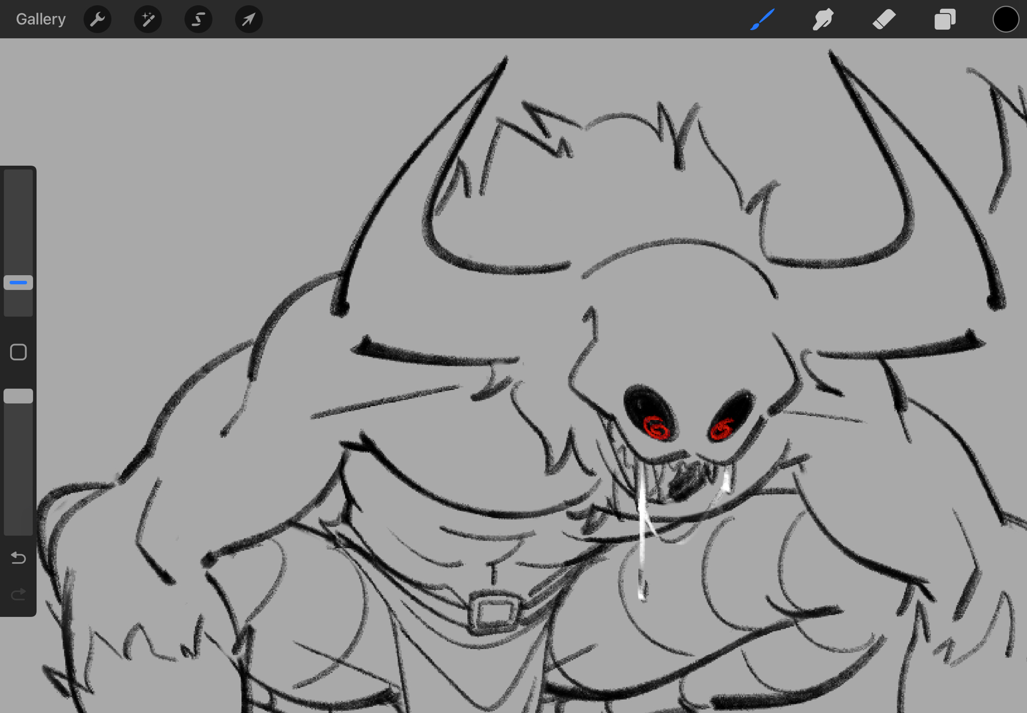
Task: Click the creature's left red eye
Action: coord(656,428)
